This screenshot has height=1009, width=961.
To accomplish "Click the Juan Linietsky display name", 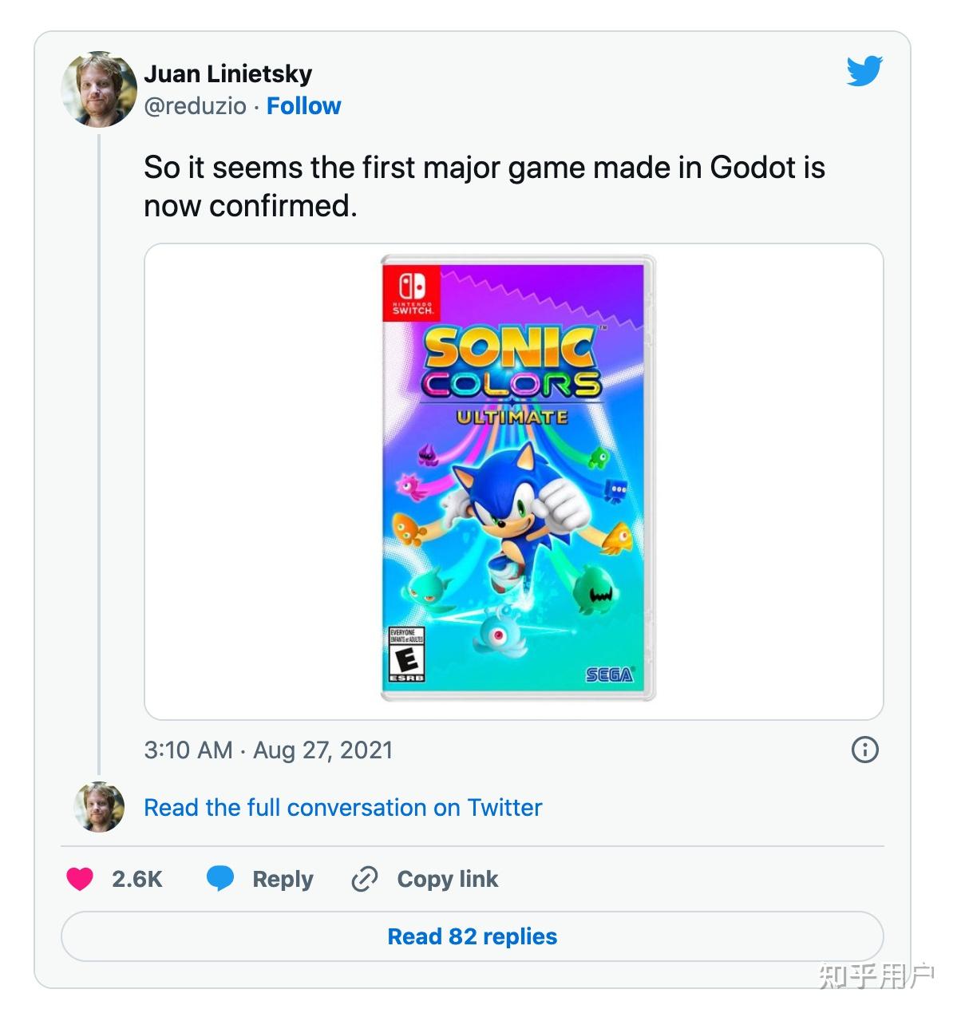I will 227,74.
